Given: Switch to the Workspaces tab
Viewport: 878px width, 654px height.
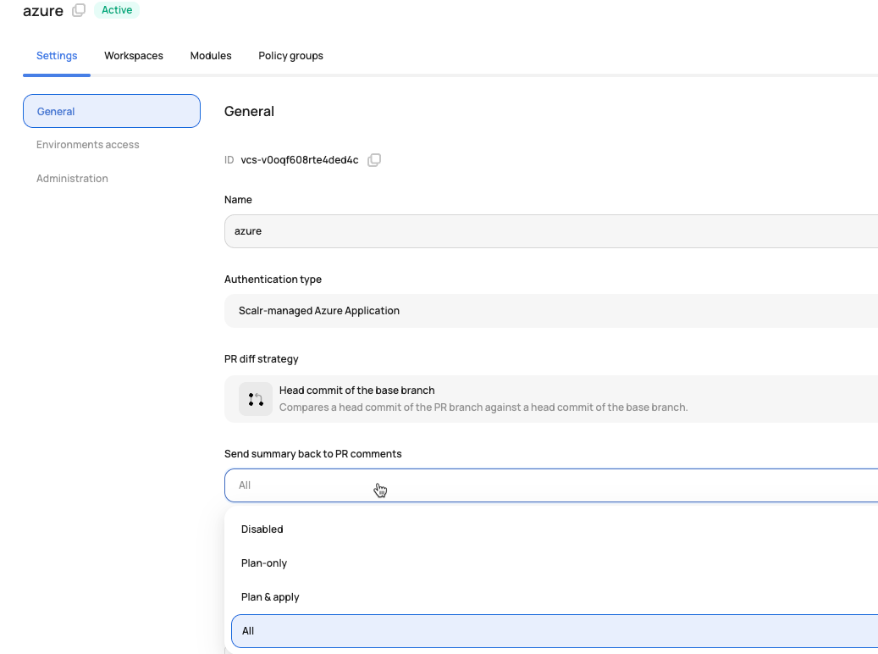Looking at the screenshot, I should [134, 55].
